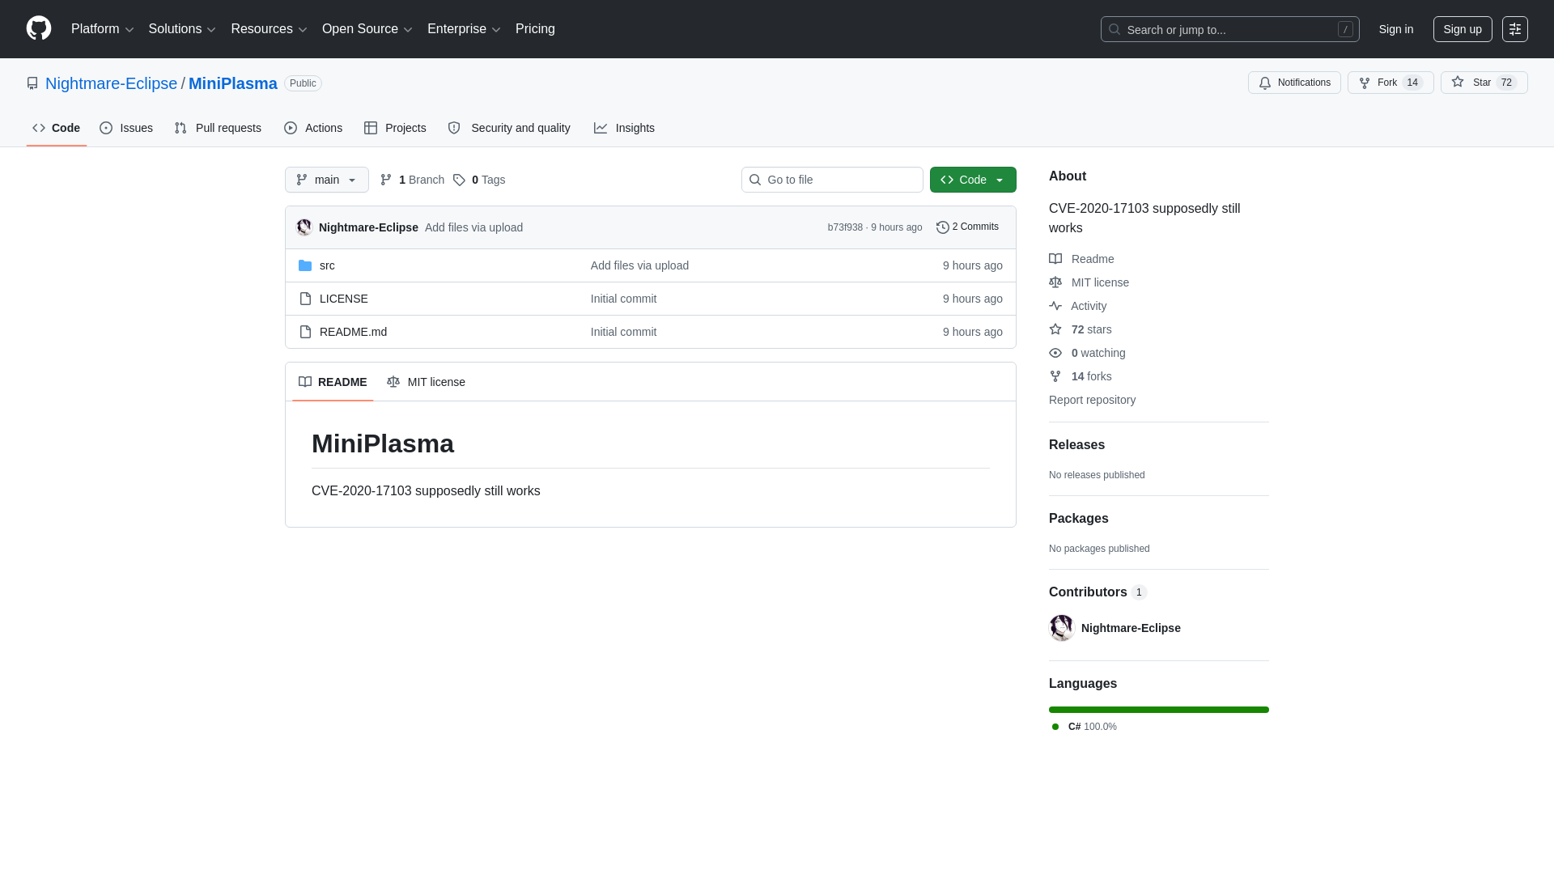Screen dimensions: 1554x874
Task: View the 2 Commits history
Action: coord(967,227)
